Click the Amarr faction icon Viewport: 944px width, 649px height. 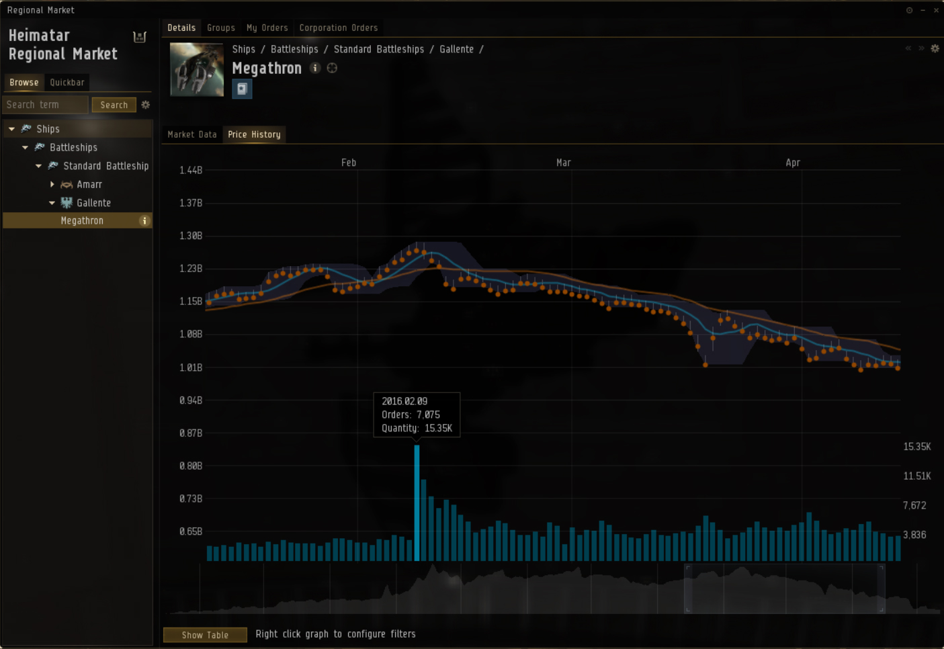pos(67,184)
